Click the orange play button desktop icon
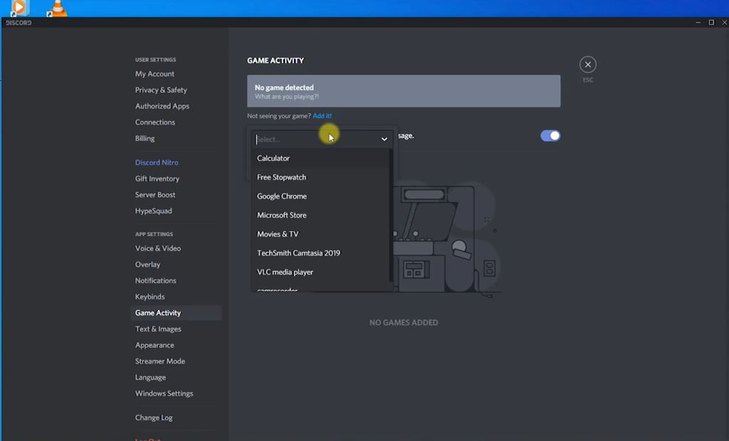 (x=19, y=8)
